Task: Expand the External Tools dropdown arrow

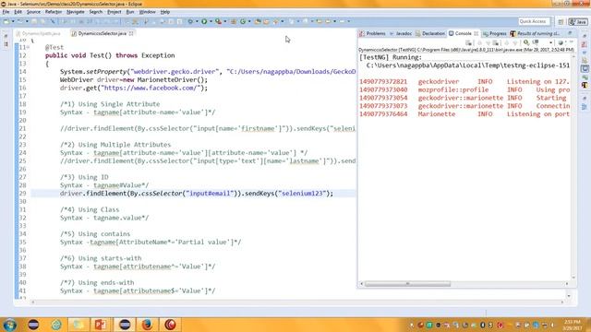Action: 225,21
